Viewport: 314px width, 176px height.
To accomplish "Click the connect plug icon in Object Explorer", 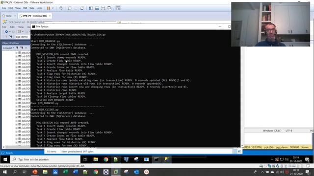I will pos(17,48).
